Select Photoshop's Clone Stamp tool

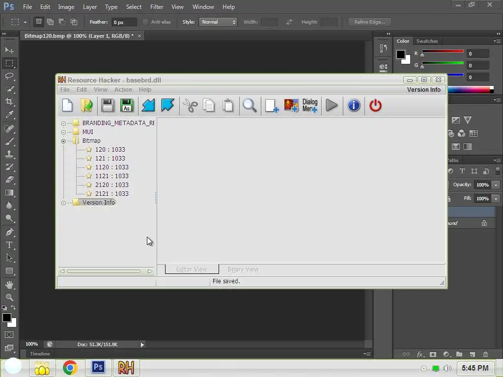click(9, 154)
